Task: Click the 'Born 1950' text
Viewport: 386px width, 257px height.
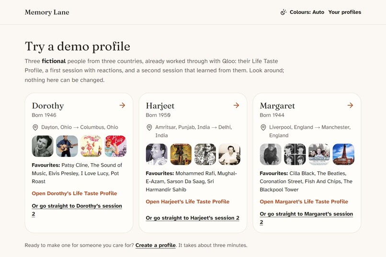Action: point(158,115)
